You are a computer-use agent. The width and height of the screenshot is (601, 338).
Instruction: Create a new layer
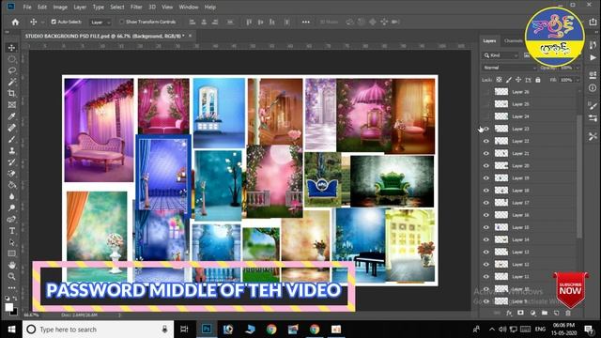(x=556, y=313)
